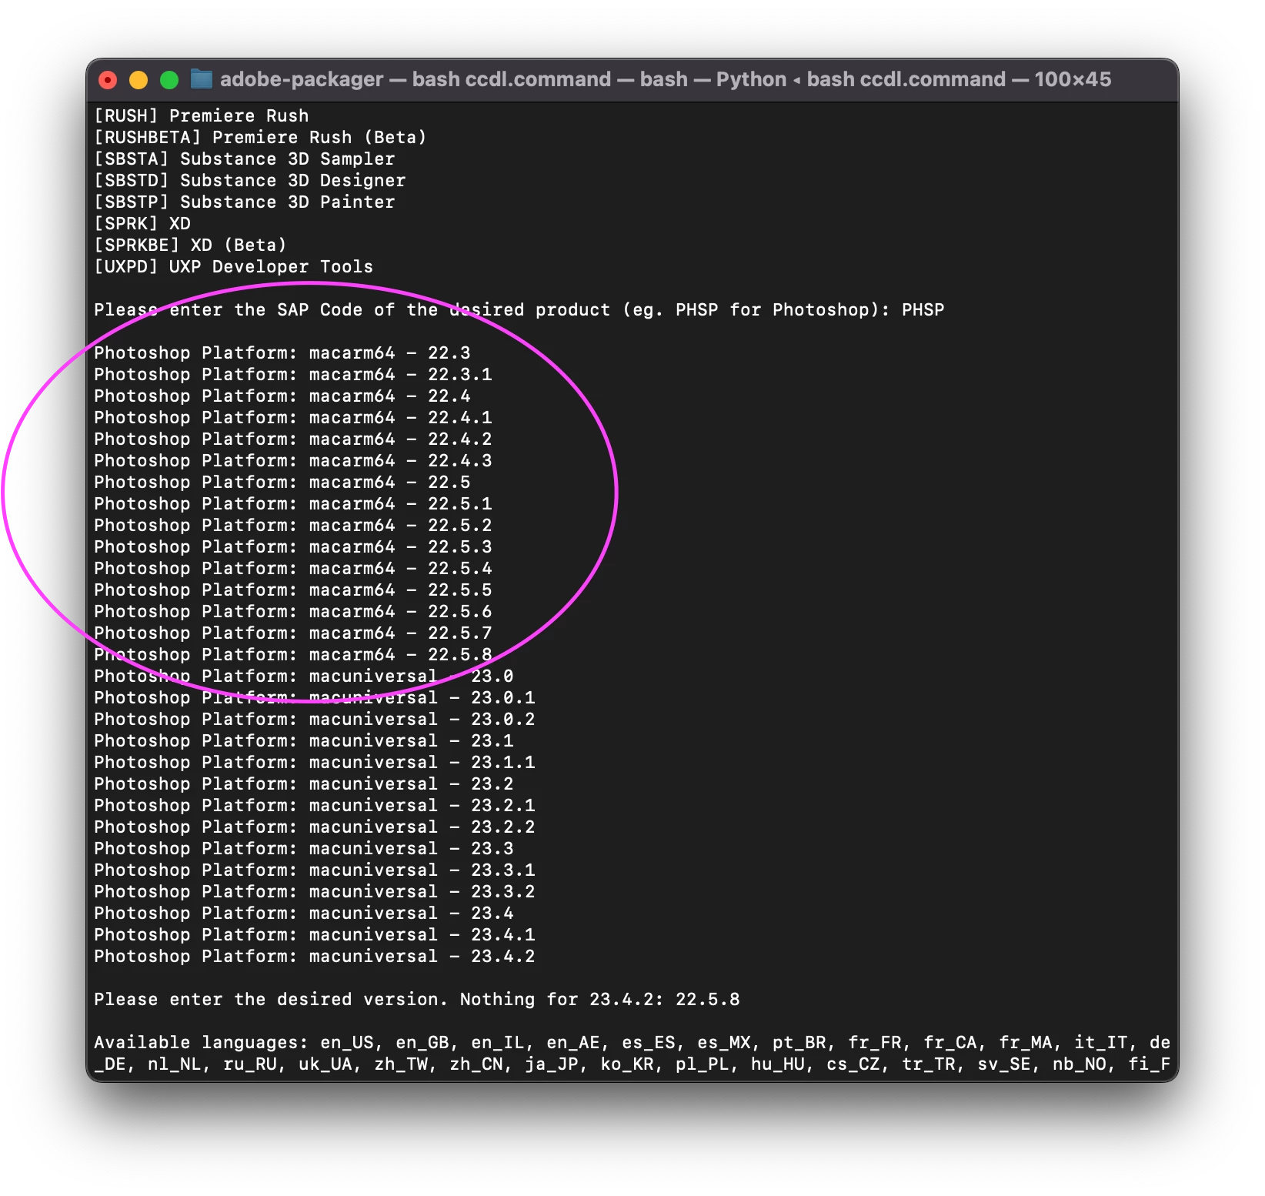The height and width of the screenshot is (1196, 1265).
Task: Click the '[SPRKBE] XD (Beta)' line
Action: [x=190, y=246]
